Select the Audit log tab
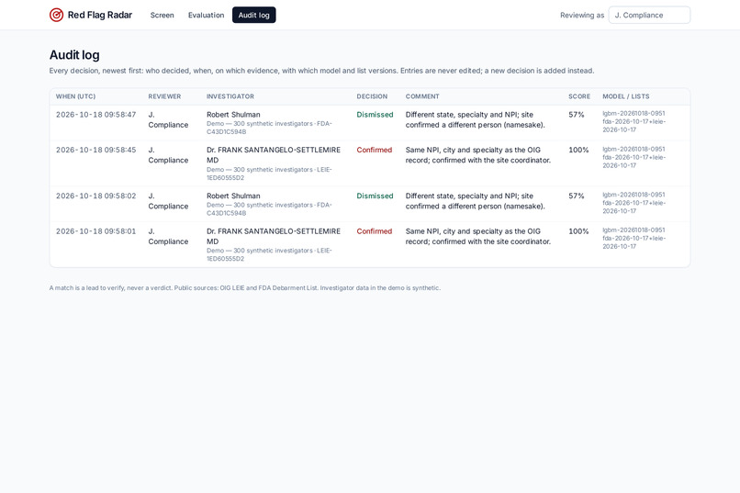Image resolution: width=740 pixels, height=493 pixels. [x=254, y=15]
